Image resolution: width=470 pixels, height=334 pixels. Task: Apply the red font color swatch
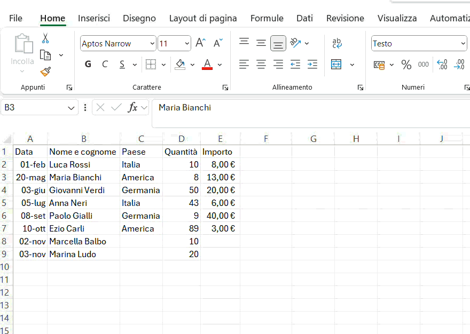coord(207,65)
